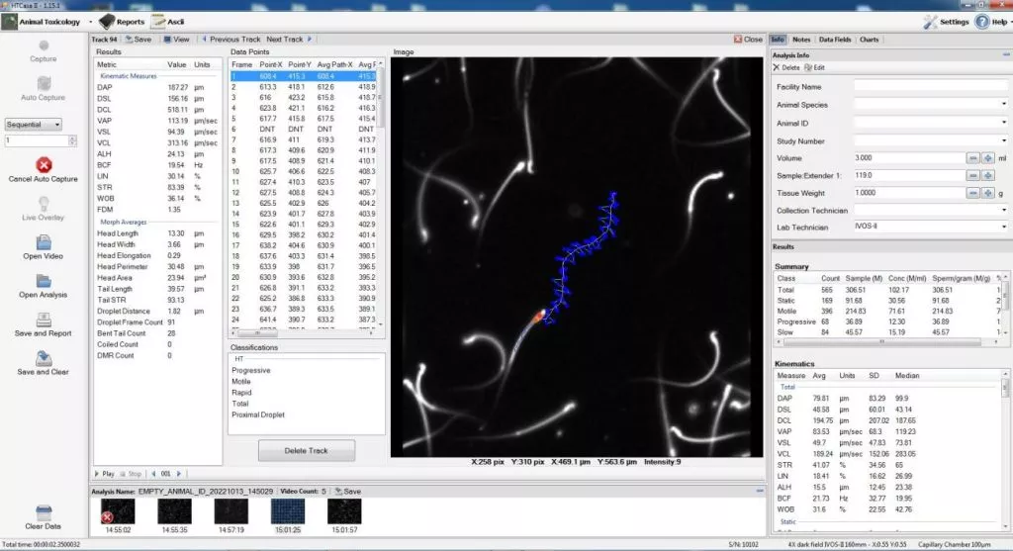Click the Facility Name input field

tap(931, 86)
